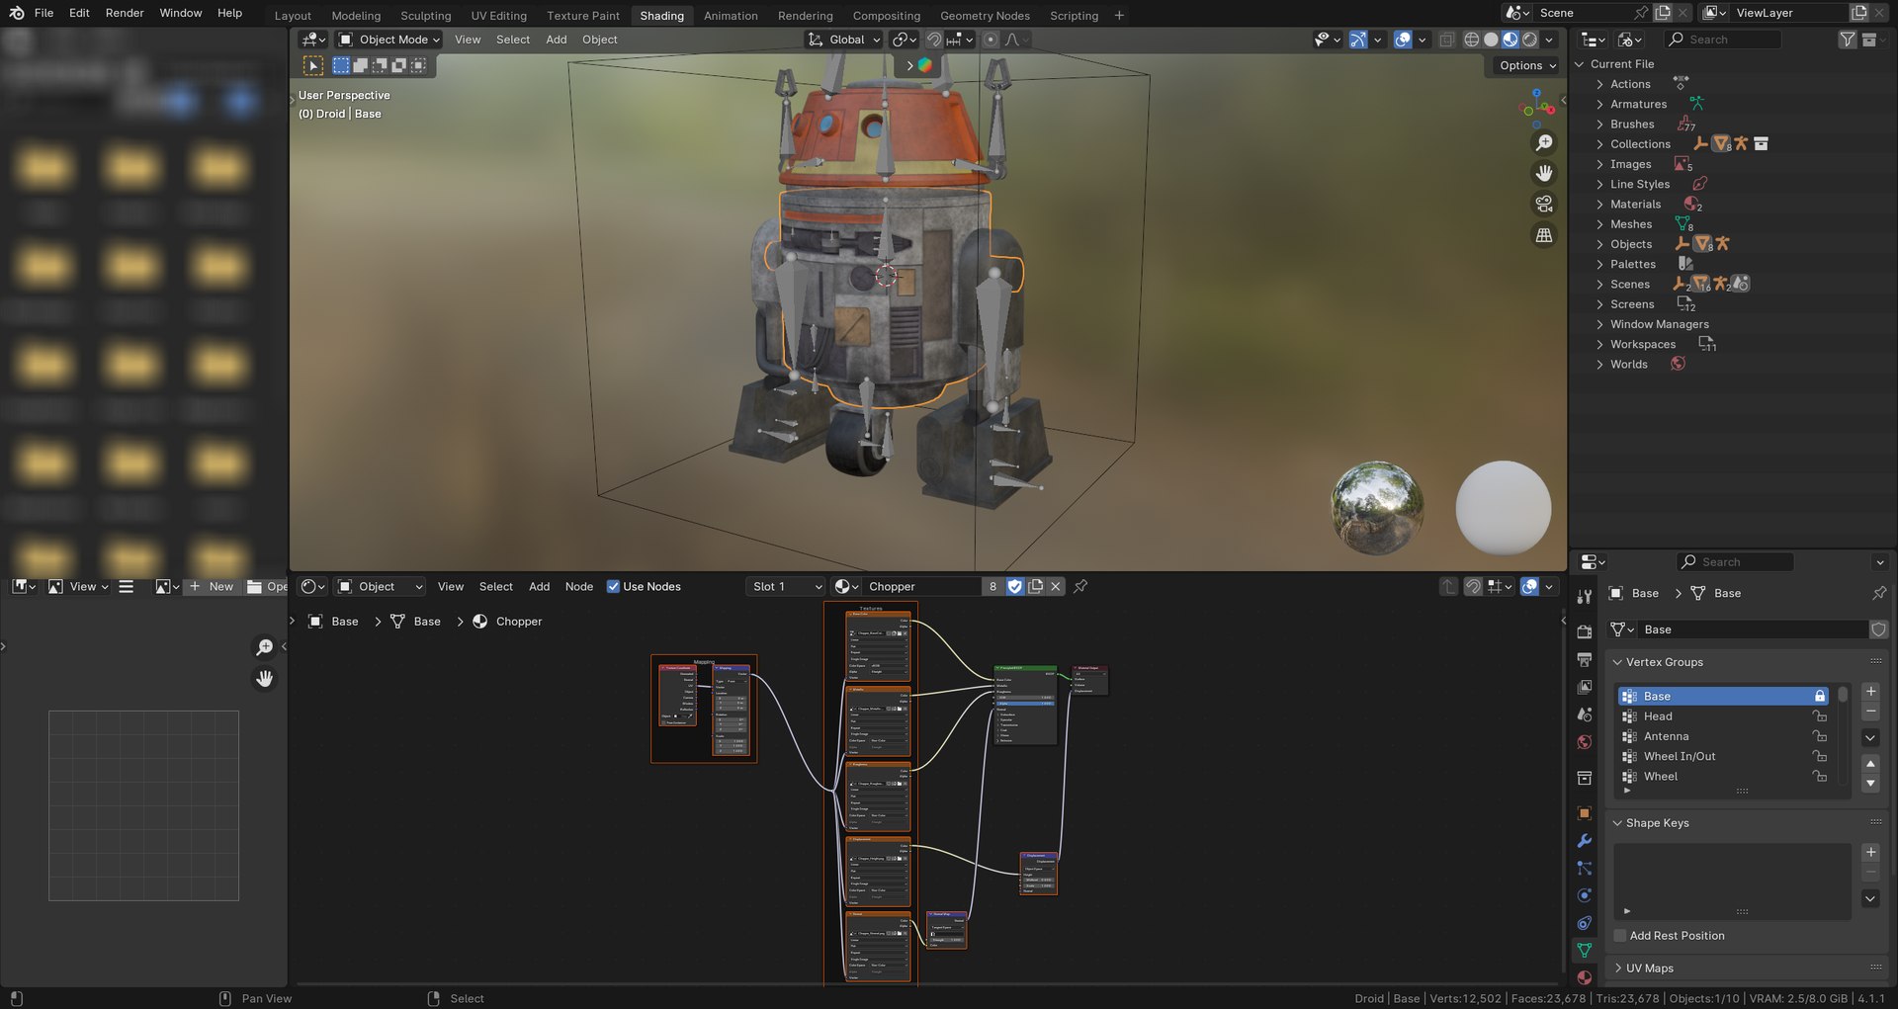1898x1009 pixels.
Task: Add a new shape key with plus
Action: point(1870,853)
